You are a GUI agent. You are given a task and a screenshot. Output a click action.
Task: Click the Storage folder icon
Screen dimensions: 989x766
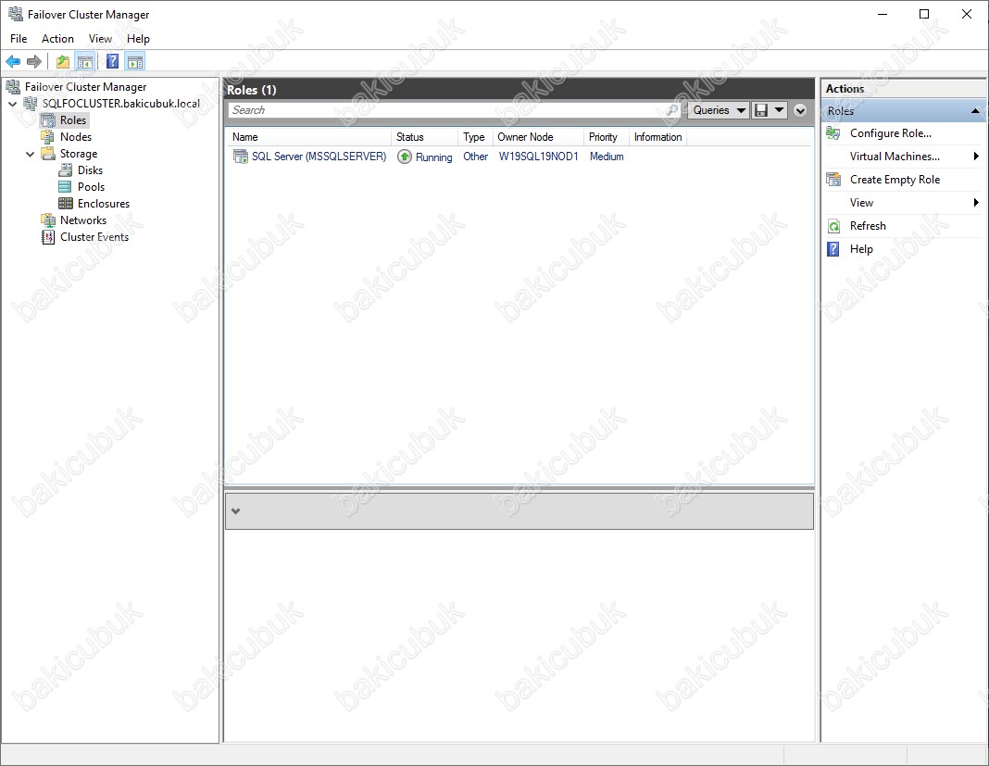tap(48, 154)
